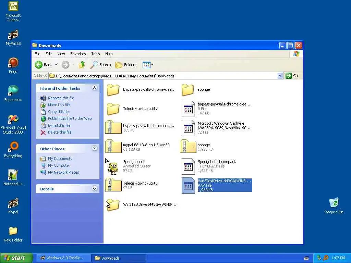This screenshot has width=351, height=263.
Task: Click the taskbar clock showing 1:07 PM
Action: click(x=338, y=258)
